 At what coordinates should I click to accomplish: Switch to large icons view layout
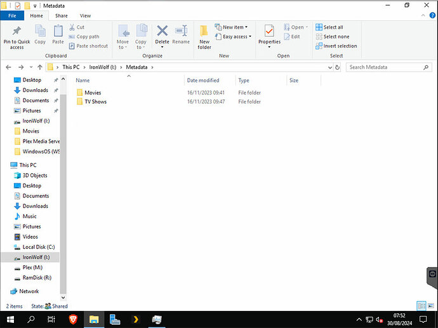point(431,306)
